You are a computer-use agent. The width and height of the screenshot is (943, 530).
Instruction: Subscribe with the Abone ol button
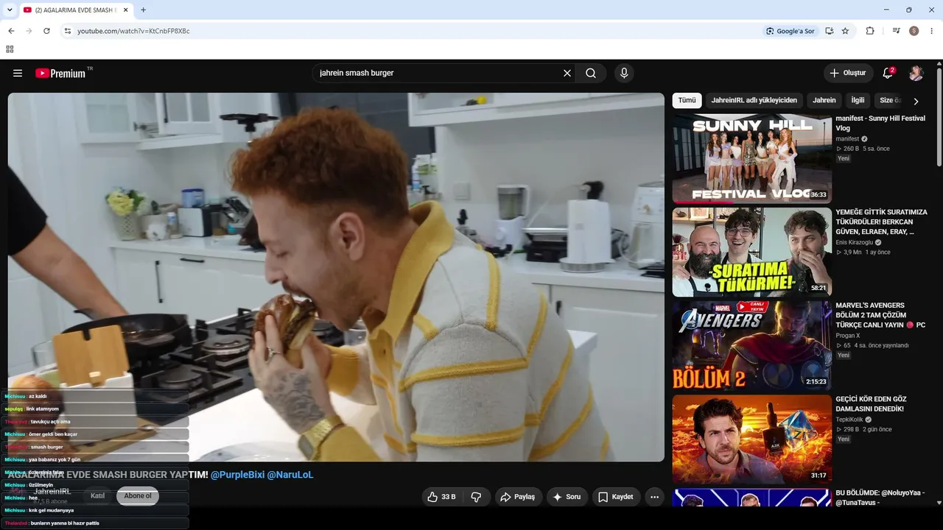(138, 496)
